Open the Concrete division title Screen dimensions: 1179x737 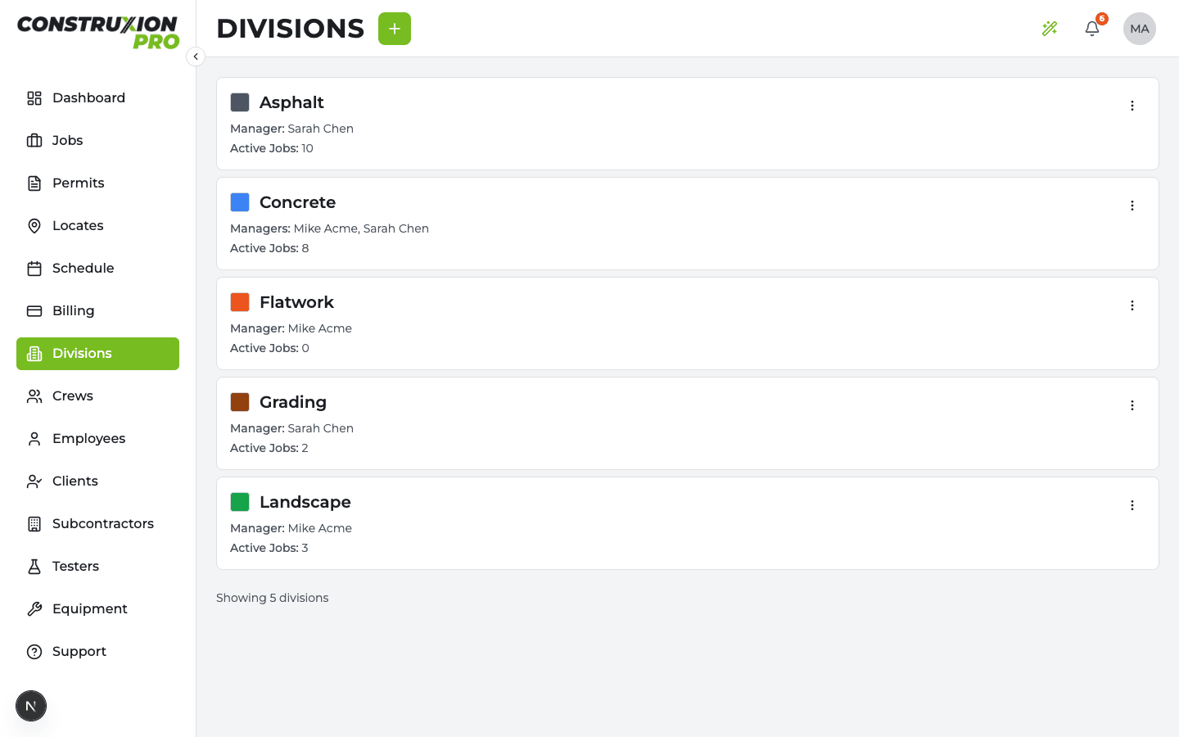pos(297,202)
